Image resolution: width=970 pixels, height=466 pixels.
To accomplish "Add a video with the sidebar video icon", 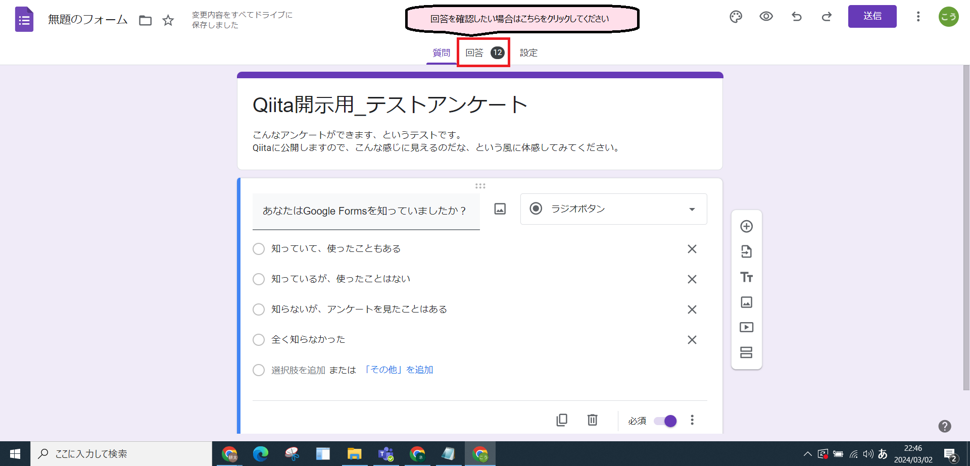I will (x=746, y=327).
